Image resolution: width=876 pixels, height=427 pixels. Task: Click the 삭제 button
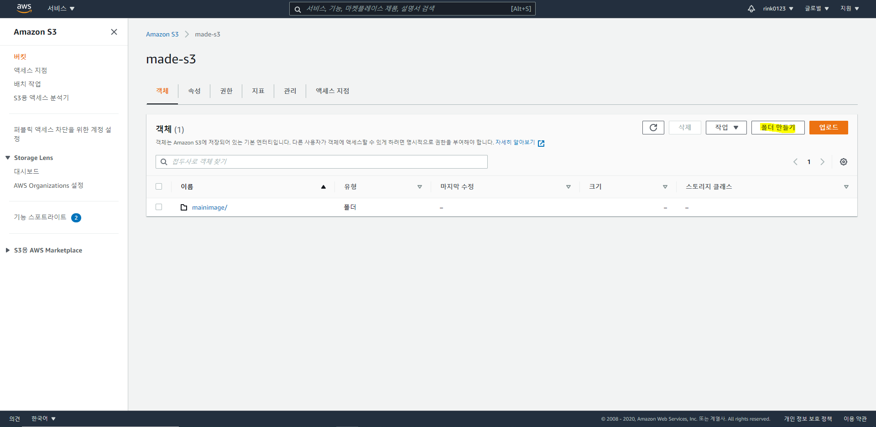point(685,128)
